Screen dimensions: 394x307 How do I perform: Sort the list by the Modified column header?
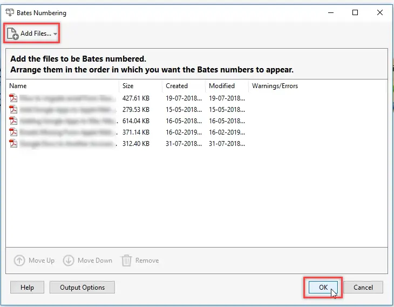[x=227, y=86]
